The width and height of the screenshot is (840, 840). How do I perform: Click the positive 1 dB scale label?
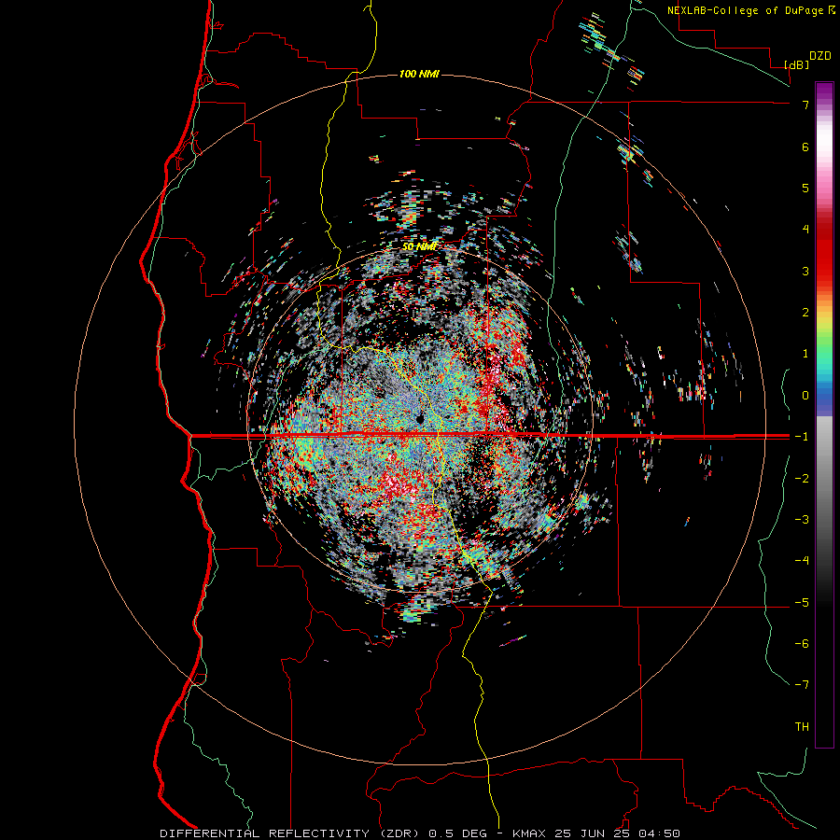pos(805,354)
